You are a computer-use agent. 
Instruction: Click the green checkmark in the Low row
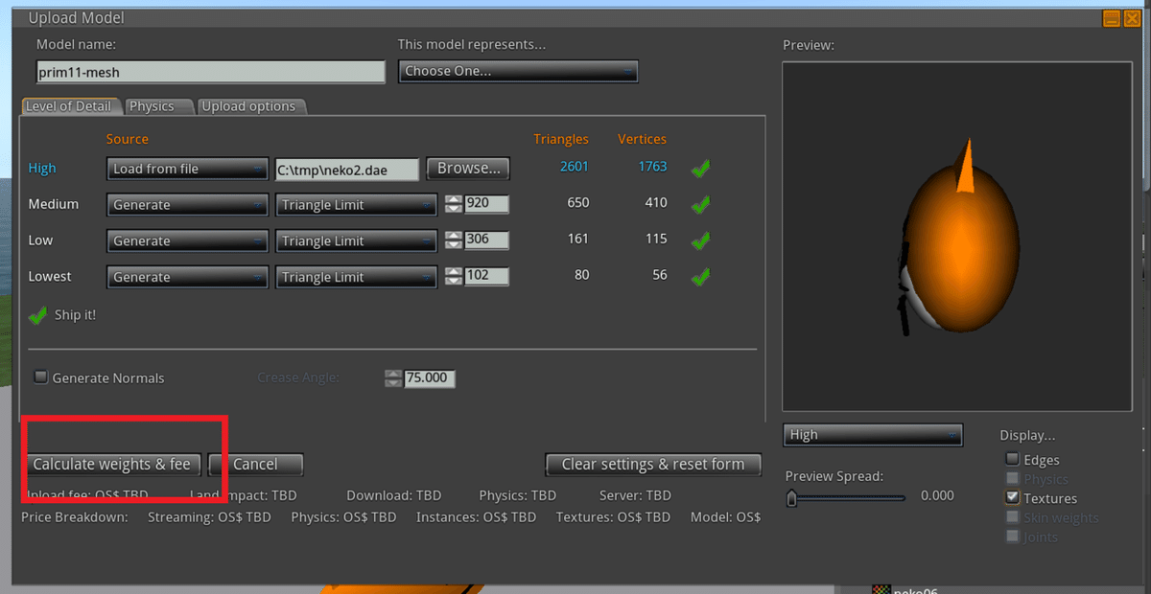(700, 240)
